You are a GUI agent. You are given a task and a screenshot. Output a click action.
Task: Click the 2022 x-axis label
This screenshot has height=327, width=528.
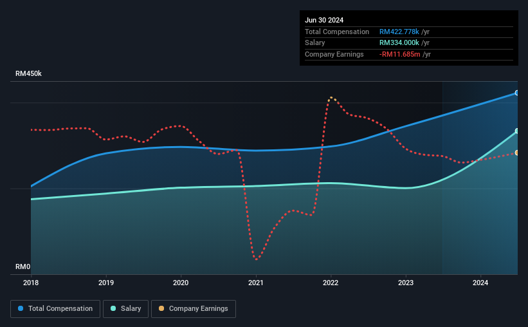click(331, 283)
